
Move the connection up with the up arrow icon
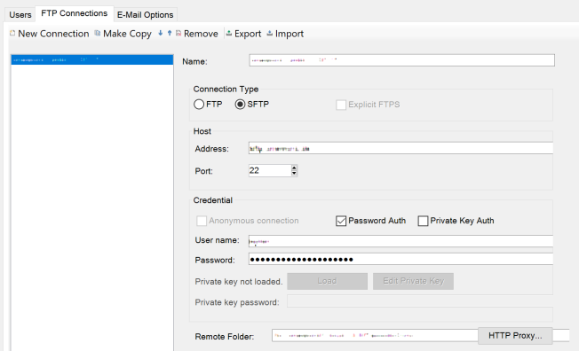[170, 33]
